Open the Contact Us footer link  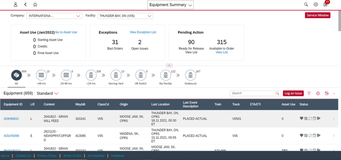23,156
